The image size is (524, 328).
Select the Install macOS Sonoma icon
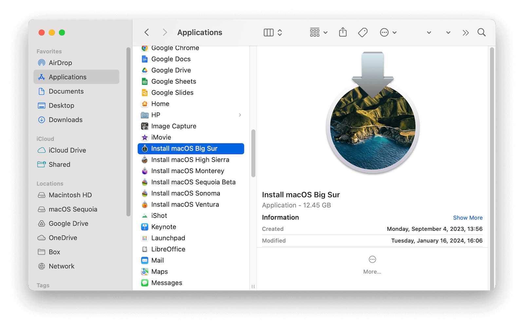coord(144,193)
